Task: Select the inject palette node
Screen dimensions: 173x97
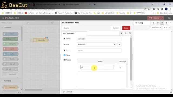Action: 10,34
